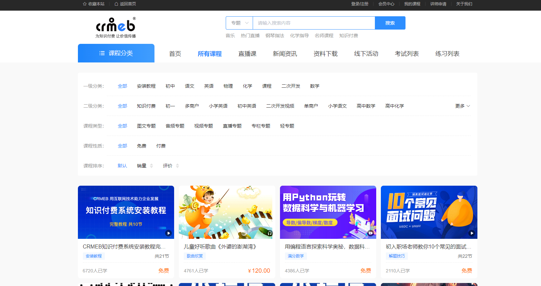Open the 直播课 navigation tab
541x286 pixels.
click(x=247, y=54)
